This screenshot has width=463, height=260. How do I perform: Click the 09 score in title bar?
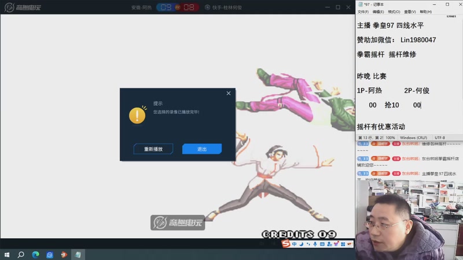[x=166, y=7]
